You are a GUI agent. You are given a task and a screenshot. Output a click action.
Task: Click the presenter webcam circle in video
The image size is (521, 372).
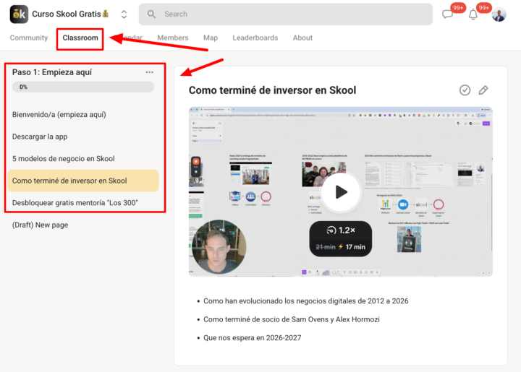219,246
